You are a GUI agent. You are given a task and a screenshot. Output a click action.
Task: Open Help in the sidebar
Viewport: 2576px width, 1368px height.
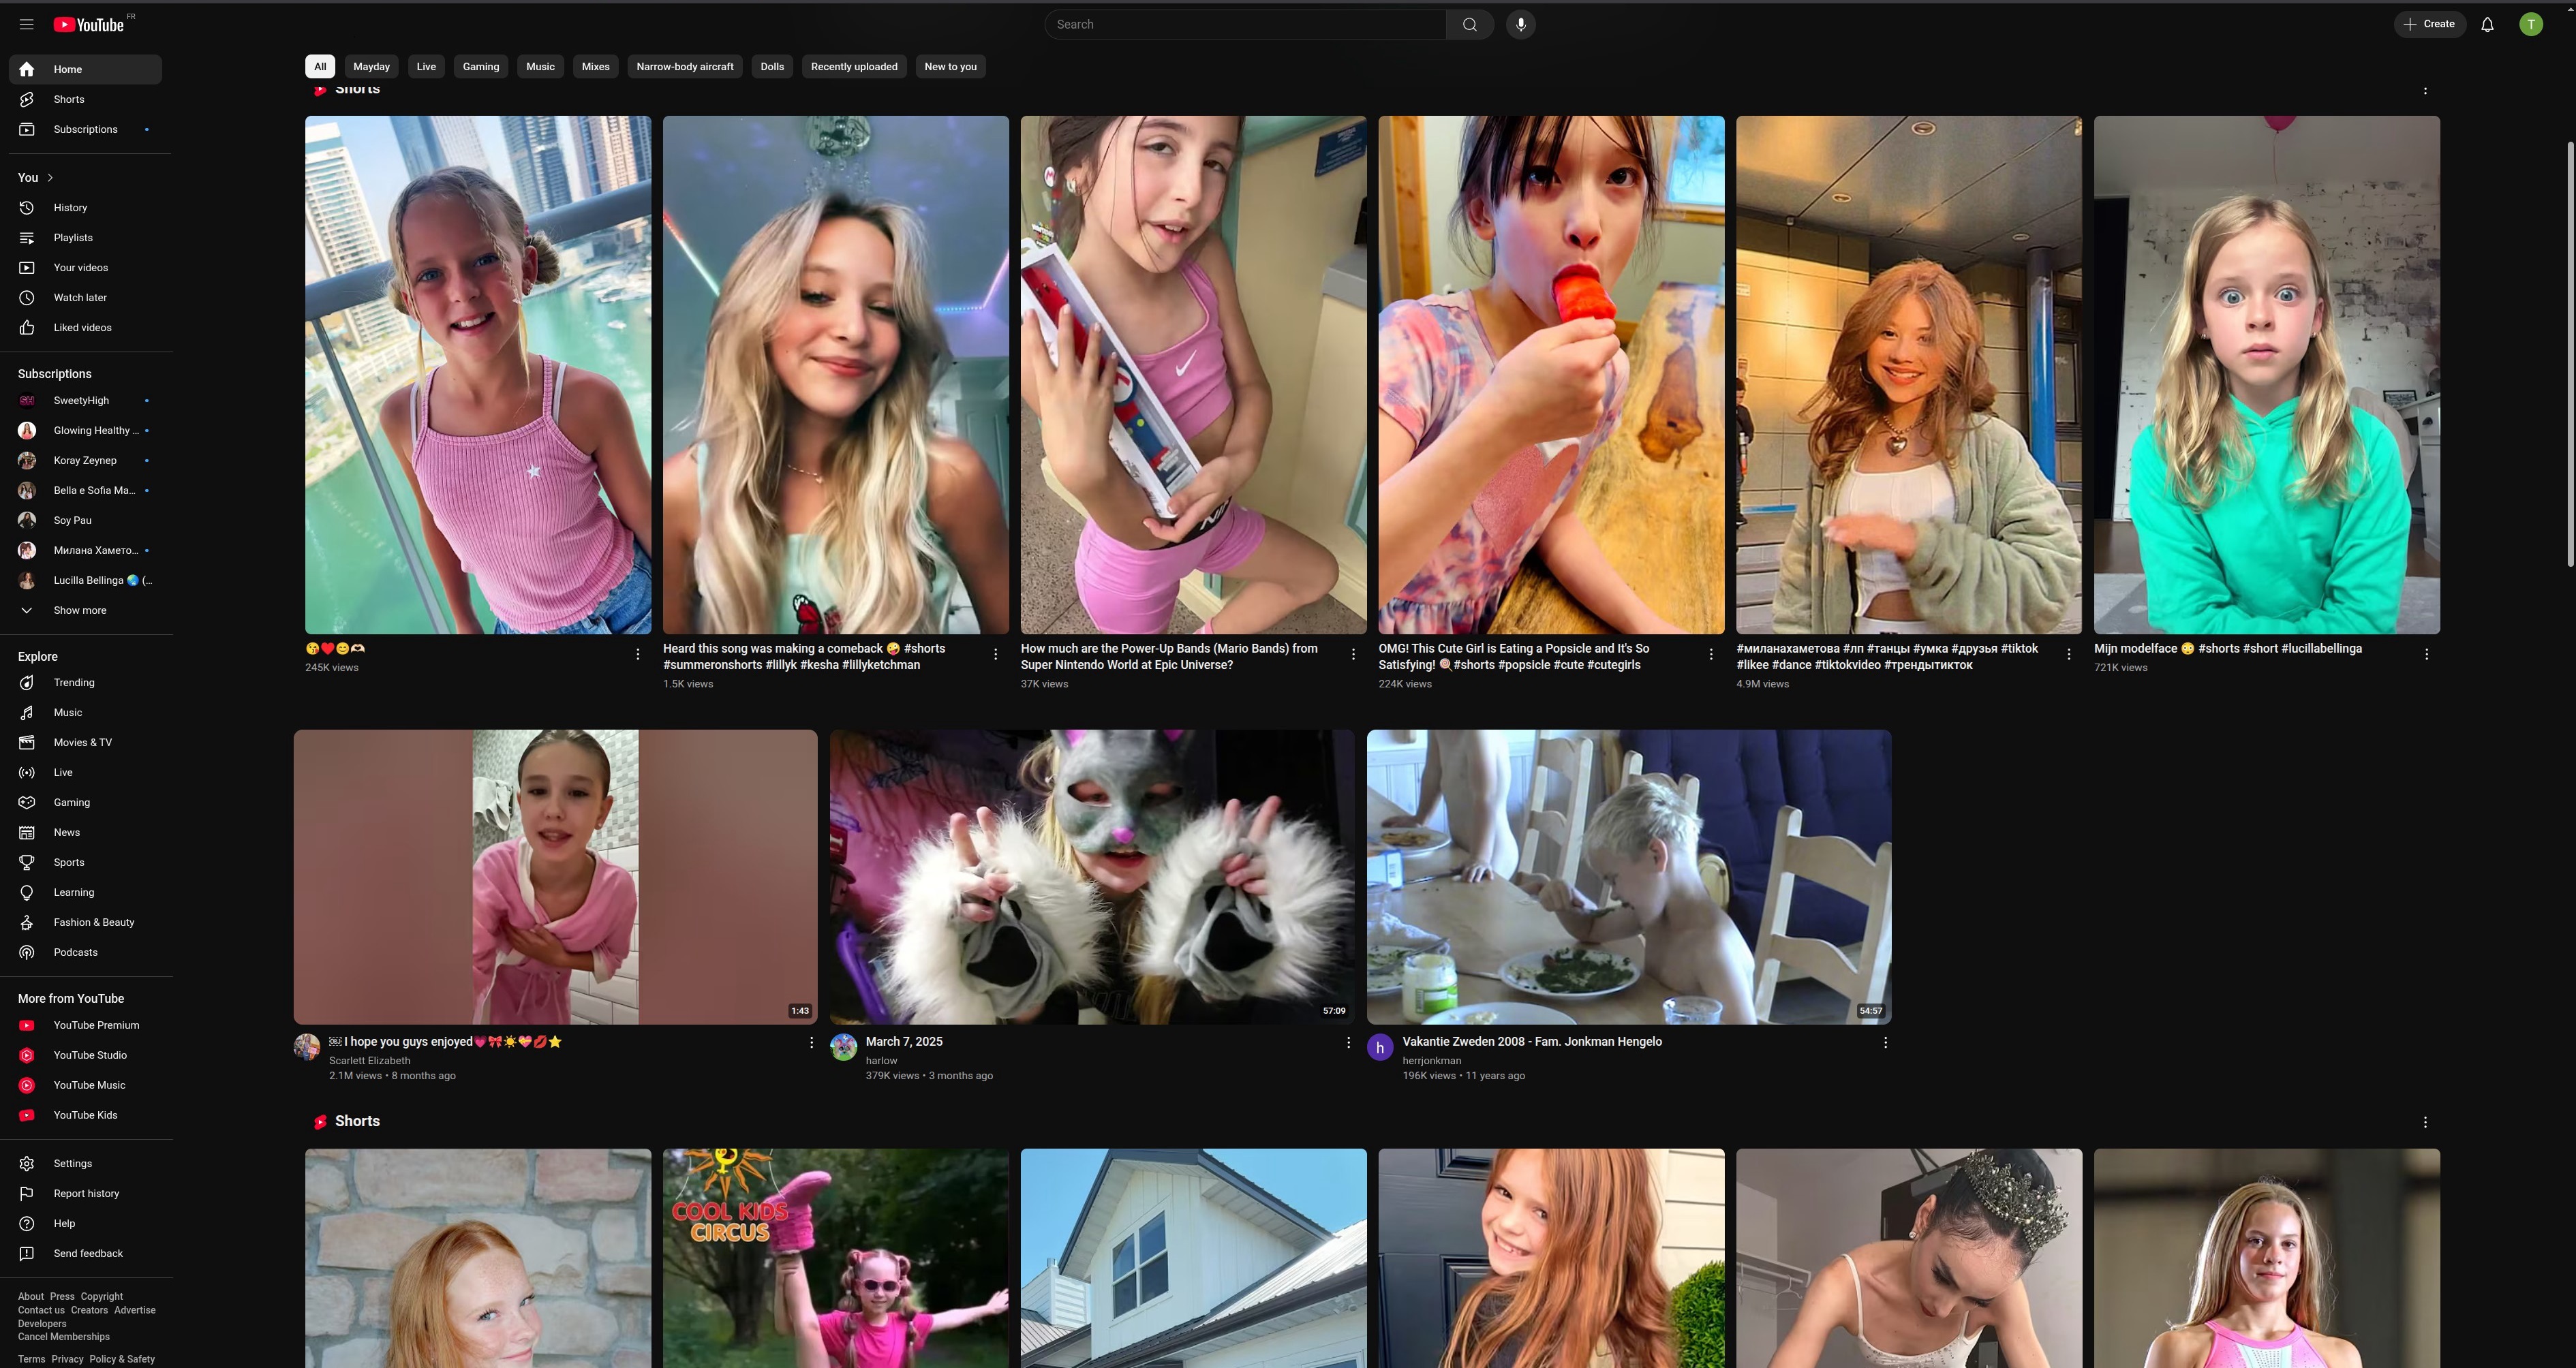pos(85,1223)
